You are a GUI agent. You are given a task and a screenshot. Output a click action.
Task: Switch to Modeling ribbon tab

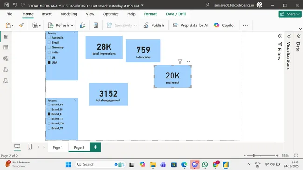[69, 14]
